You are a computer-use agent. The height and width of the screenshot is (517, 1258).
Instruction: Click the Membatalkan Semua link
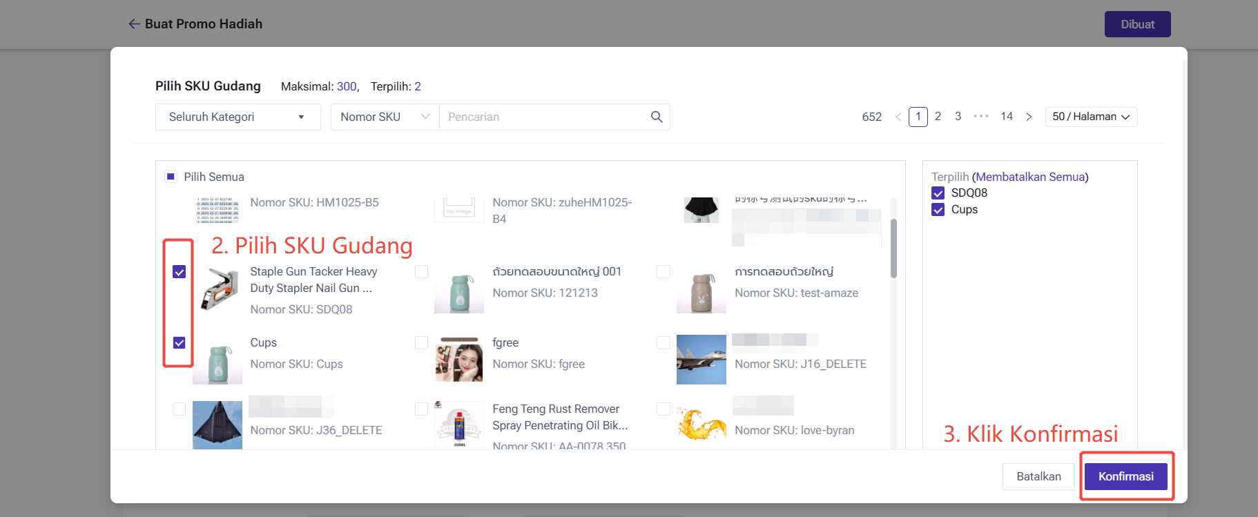pos(1029,177)
